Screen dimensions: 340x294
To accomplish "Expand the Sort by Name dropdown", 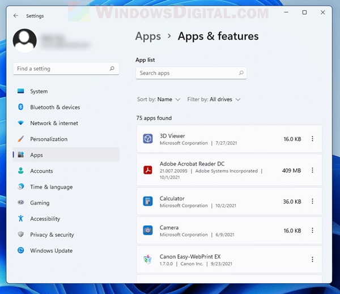I will click(159, 100).
